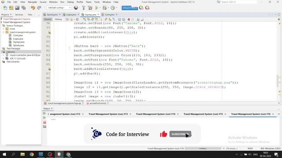Screen dimensions: 282x158
Task: Expand the JDK 17 (Default) node
Action: 3,58
